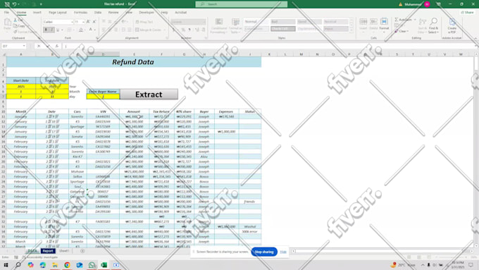Screen dimensions: 479x270
Task: Click the Paste icon
Action: 7,23
